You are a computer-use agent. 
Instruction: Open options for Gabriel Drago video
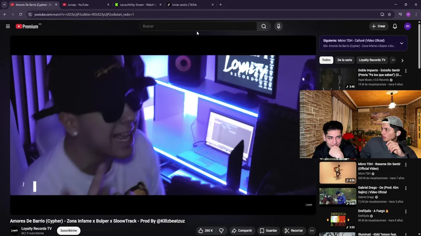[x=406, y=188]
